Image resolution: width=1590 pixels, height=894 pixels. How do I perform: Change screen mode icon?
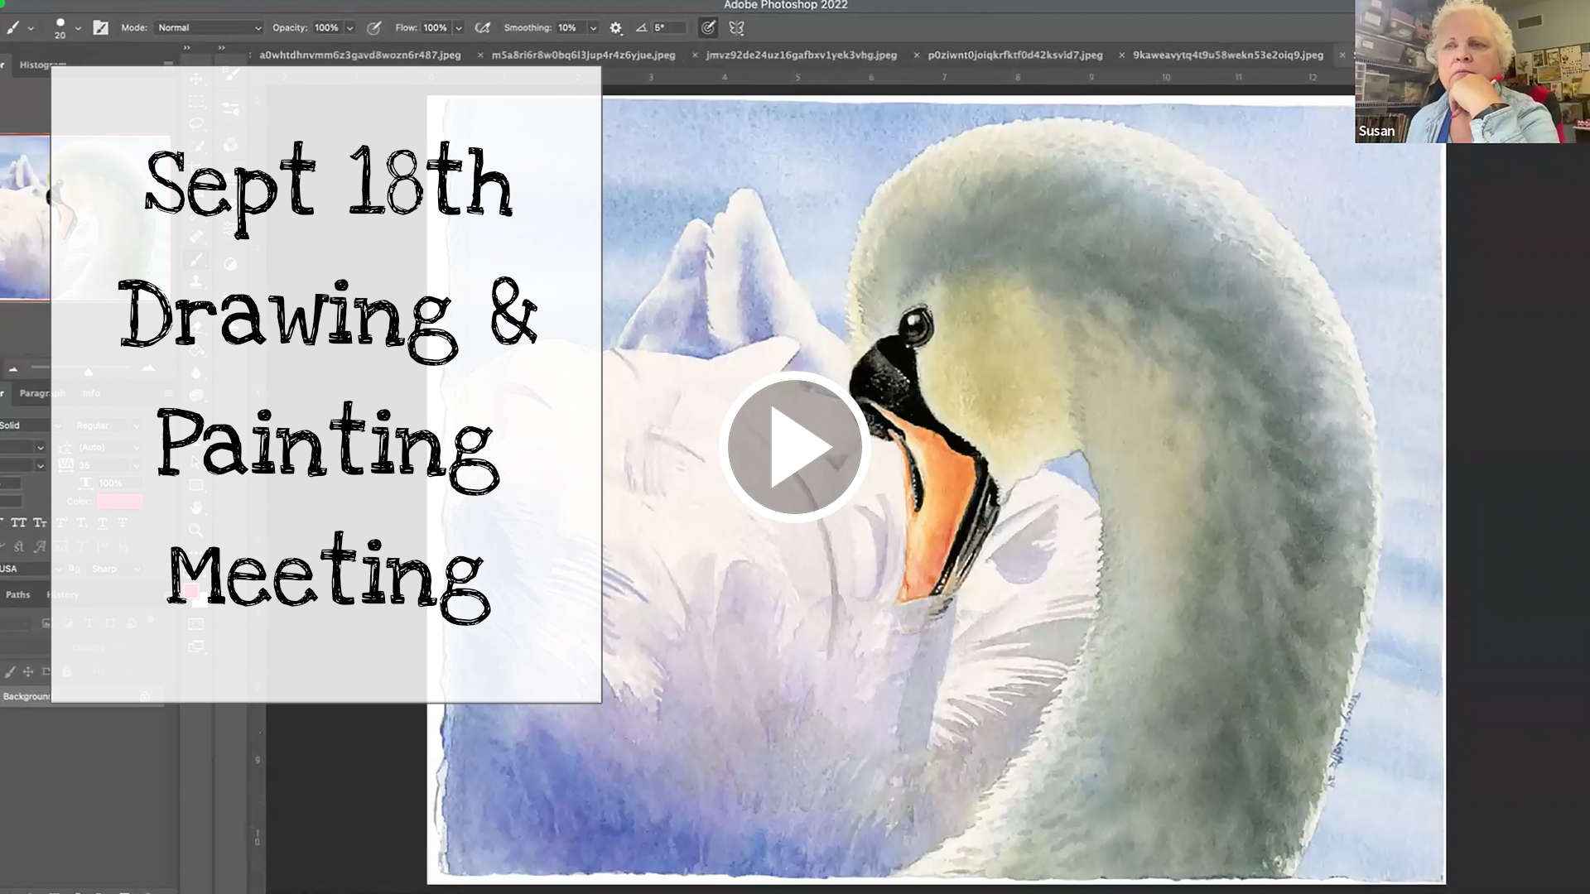(x=196, y=646)
